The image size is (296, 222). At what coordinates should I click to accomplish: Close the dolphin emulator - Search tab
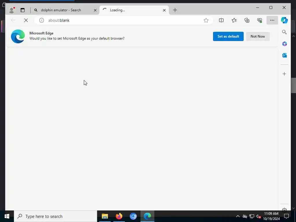tap(95, 10)
